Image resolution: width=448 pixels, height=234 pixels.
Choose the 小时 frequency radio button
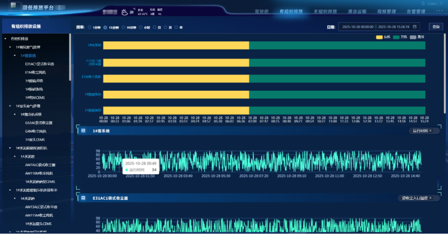tap(141, 27)
